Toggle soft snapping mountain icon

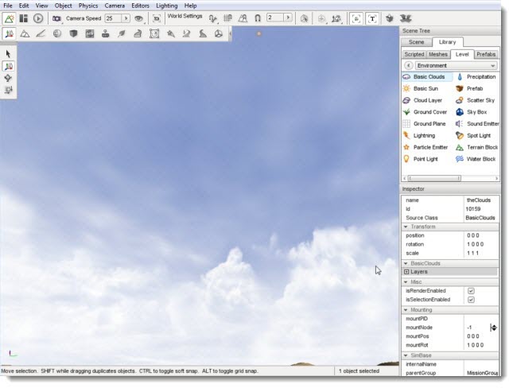click(243, 18)
